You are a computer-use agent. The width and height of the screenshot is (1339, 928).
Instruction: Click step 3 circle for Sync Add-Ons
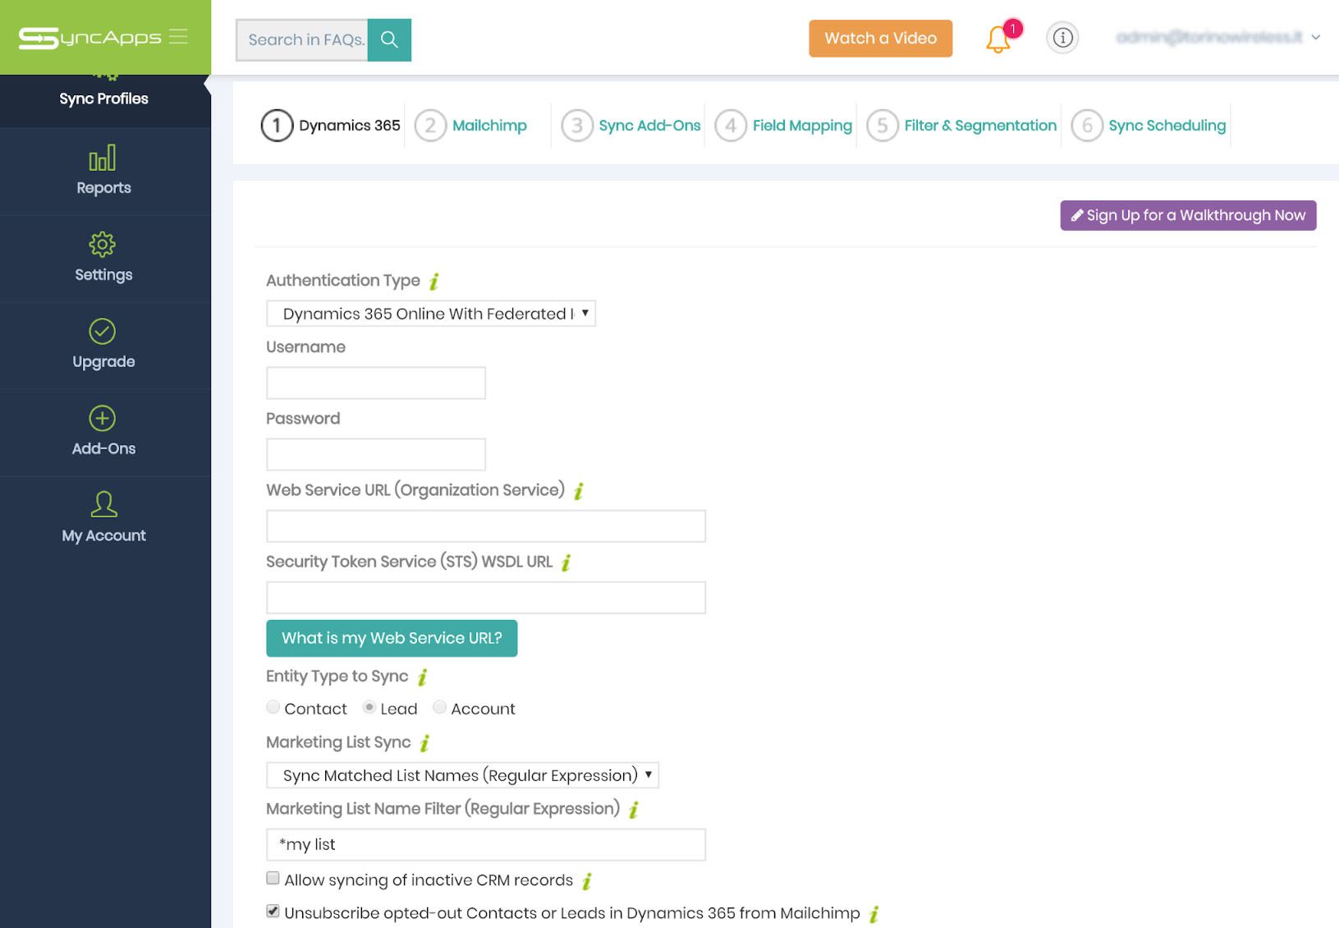(577, 126)
